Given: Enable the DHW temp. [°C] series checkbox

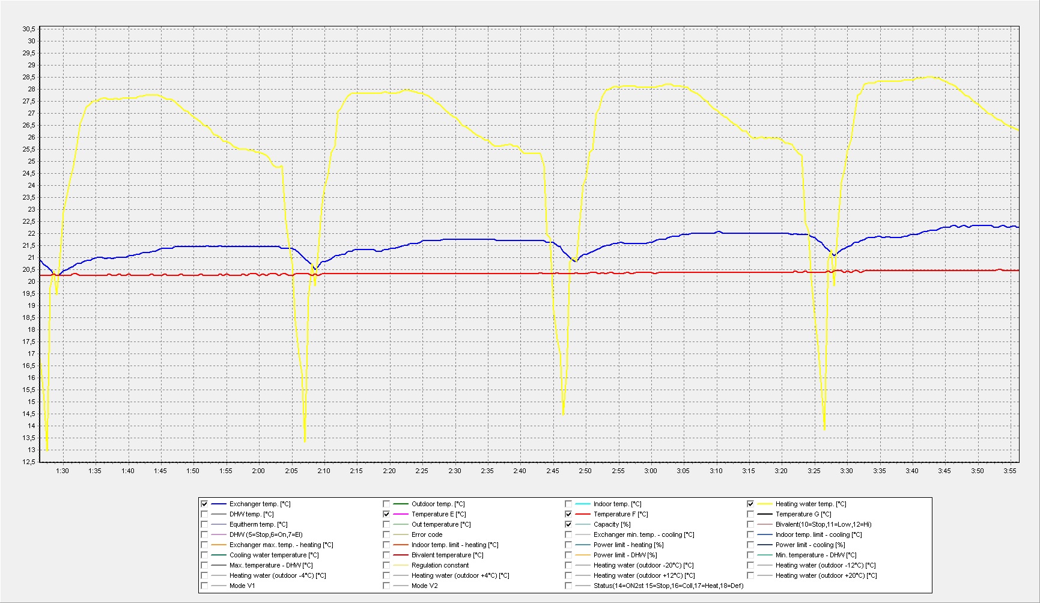Looking at the screenshot, I should click(x=204, y=514).
